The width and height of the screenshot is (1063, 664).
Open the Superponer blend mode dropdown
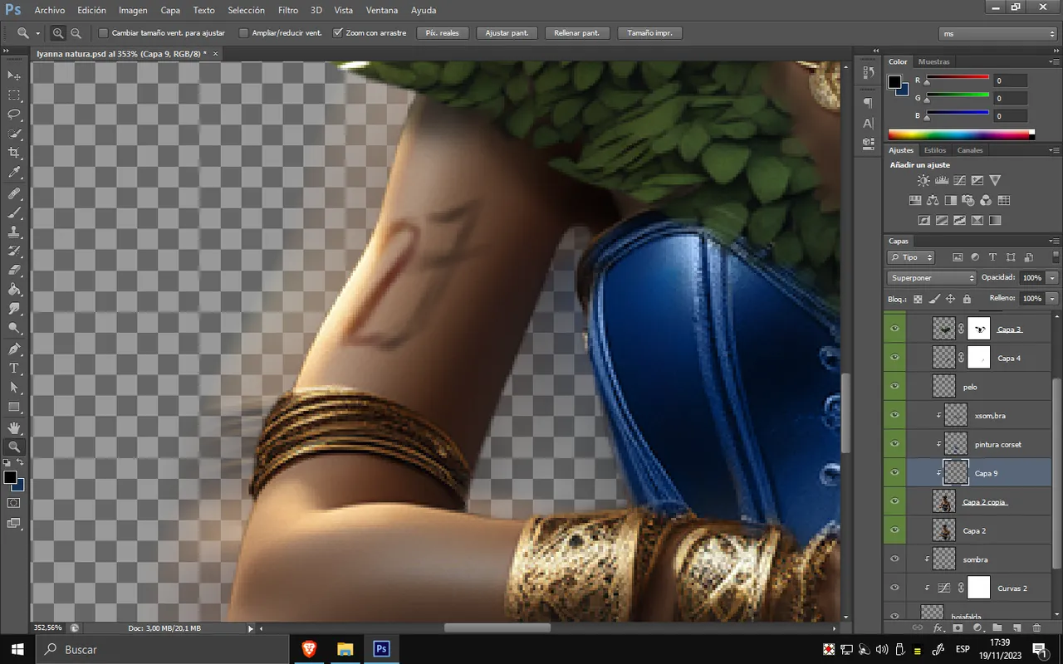tap(932, 278)
